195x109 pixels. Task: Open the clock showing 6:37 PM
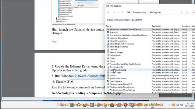pos(189,105)
